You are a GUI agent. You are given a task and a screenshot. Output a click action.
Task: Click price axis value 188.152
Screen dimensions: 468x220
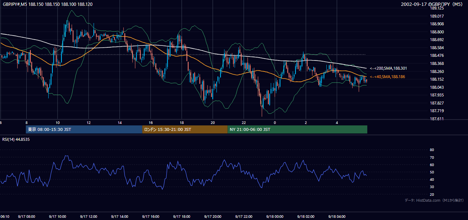(x=437, y=79)
